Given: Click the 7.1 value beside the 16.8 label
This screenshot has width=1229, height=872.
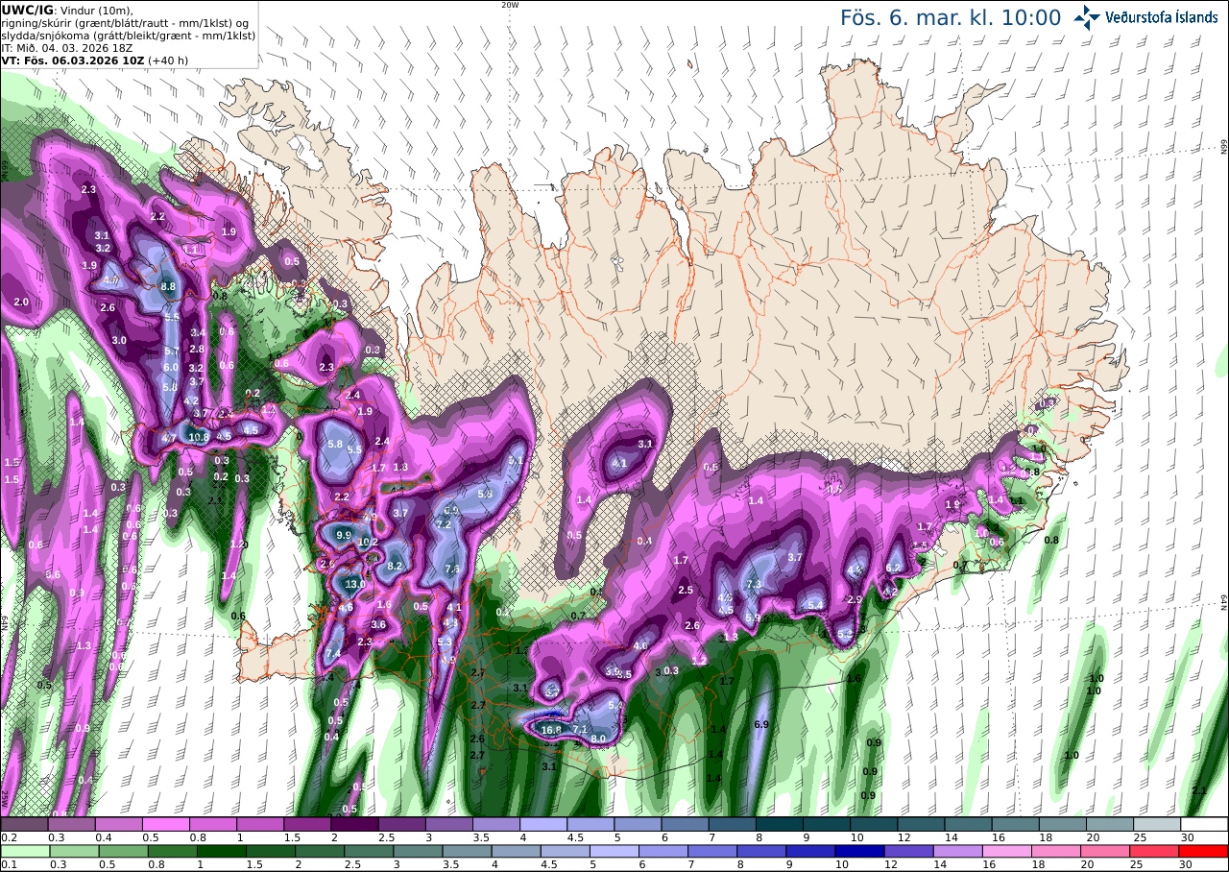Looking at the screenshot, I should coord(580,730).
